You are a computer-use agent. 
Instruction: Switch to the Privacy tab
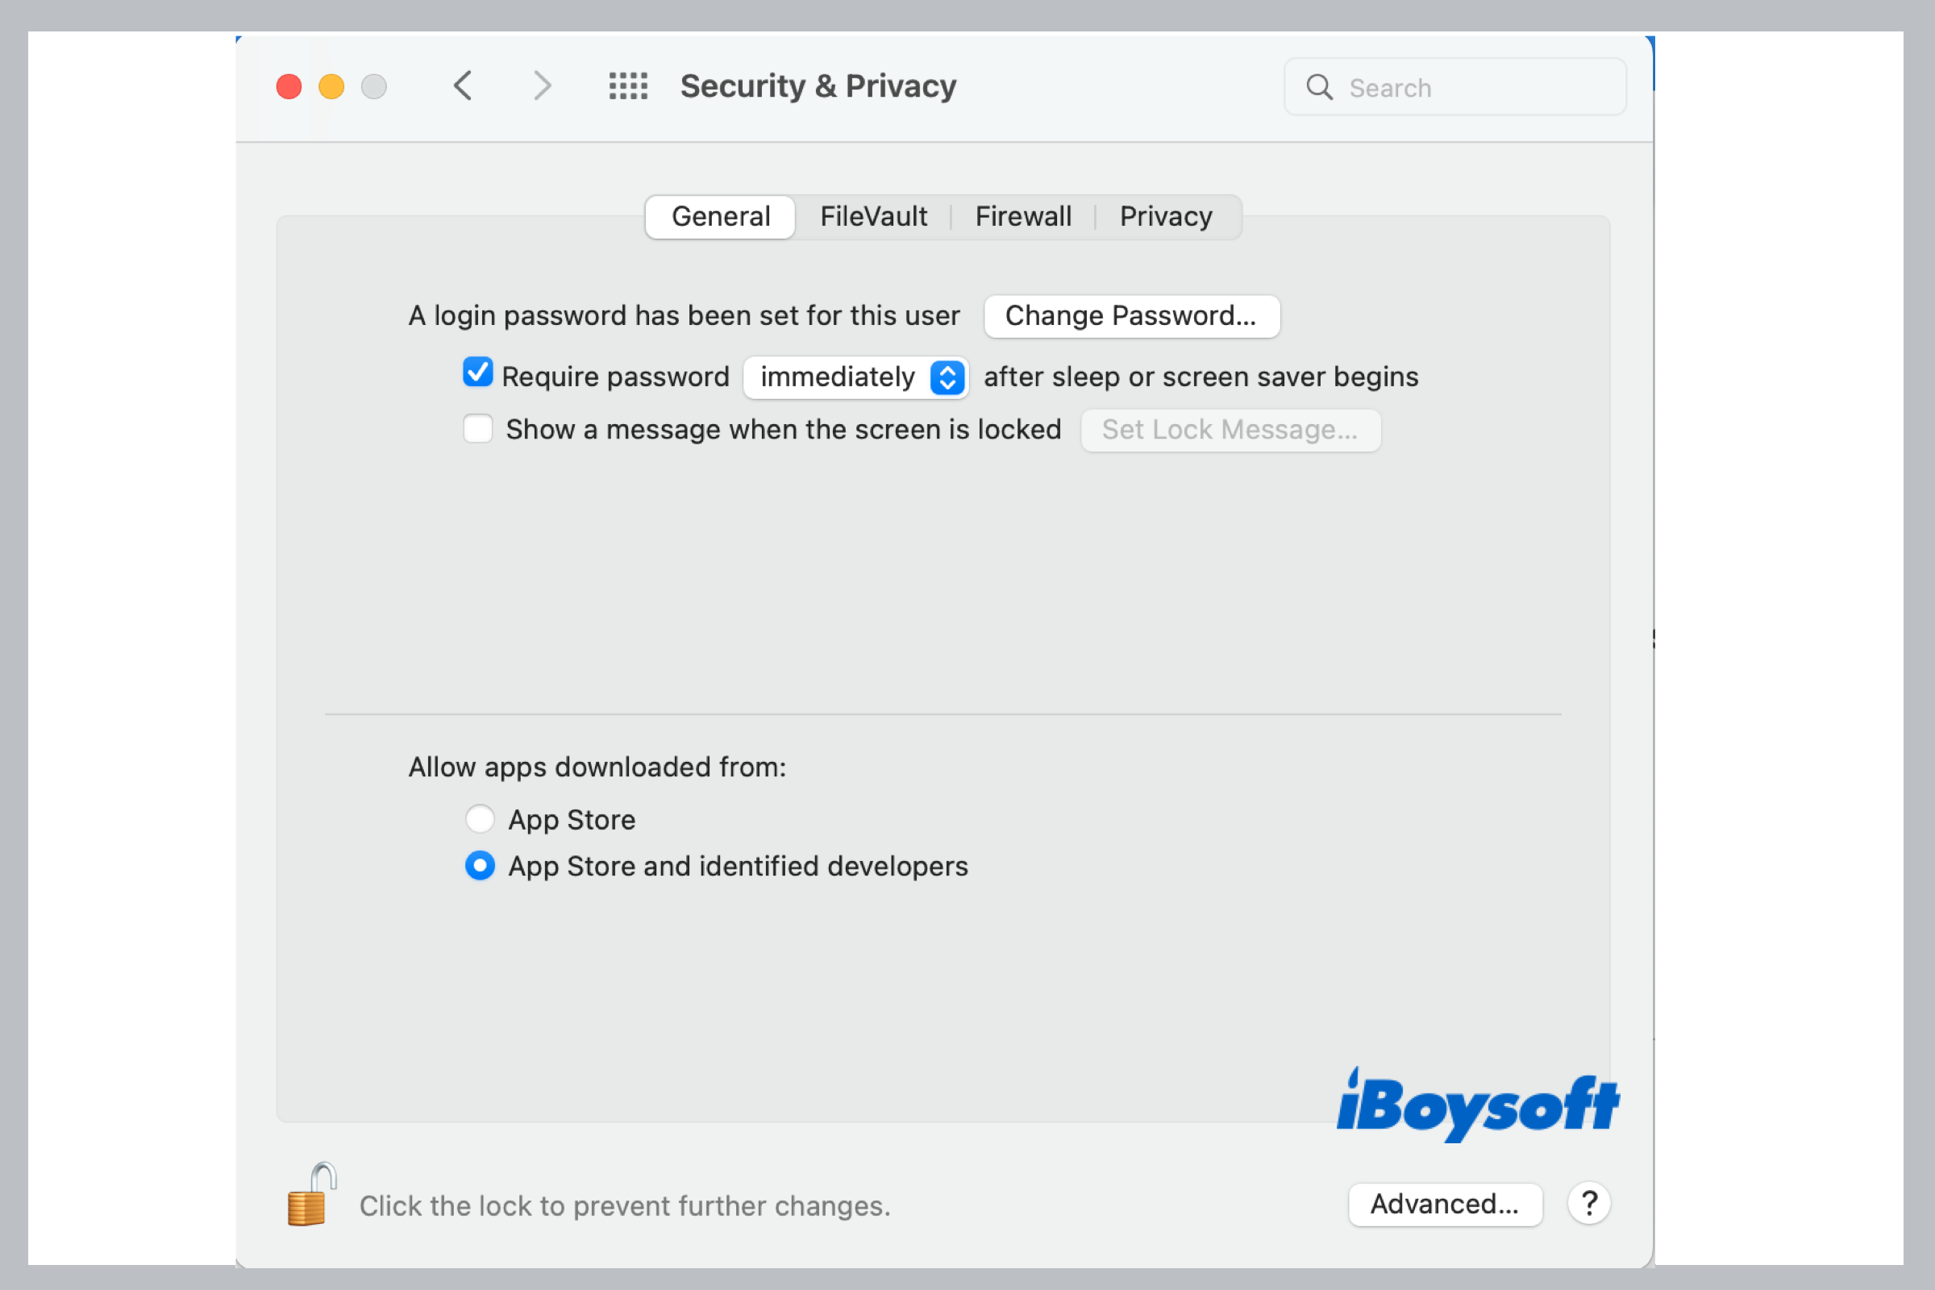click(1165, 218)
